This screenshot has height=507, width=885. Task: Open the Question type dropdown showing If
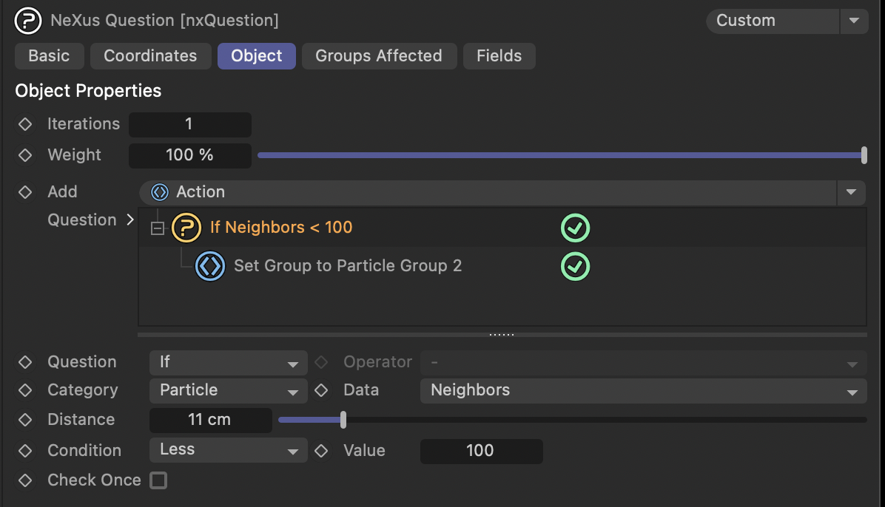pyautogui.click(x=228, y=362)
